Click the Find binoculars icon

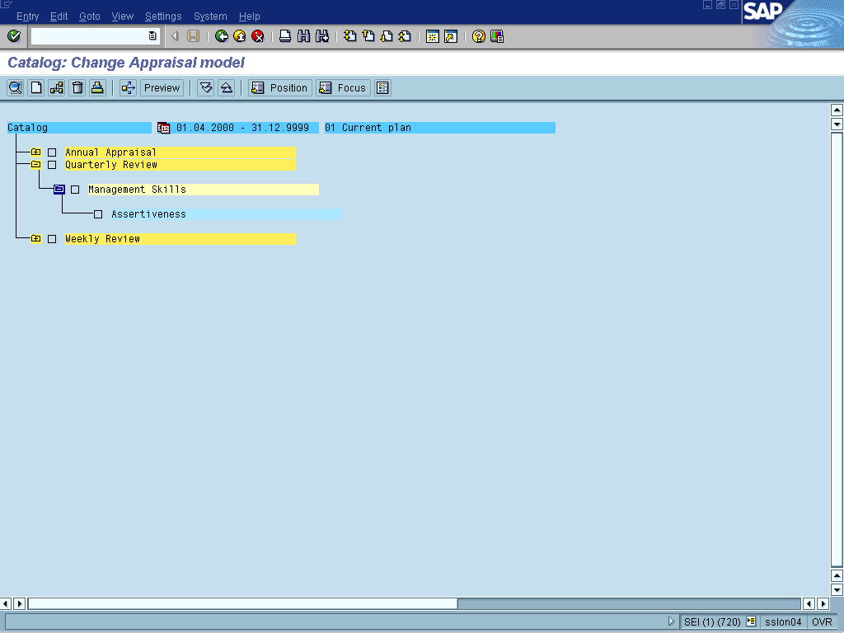[x=303, y=36]
